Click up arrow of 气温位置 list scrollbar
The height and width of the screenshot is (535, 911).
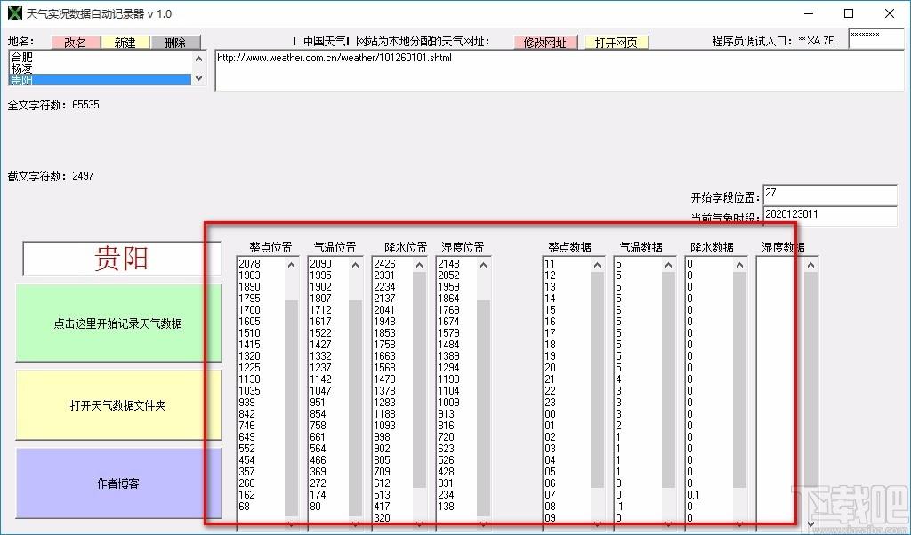(356, 265)
